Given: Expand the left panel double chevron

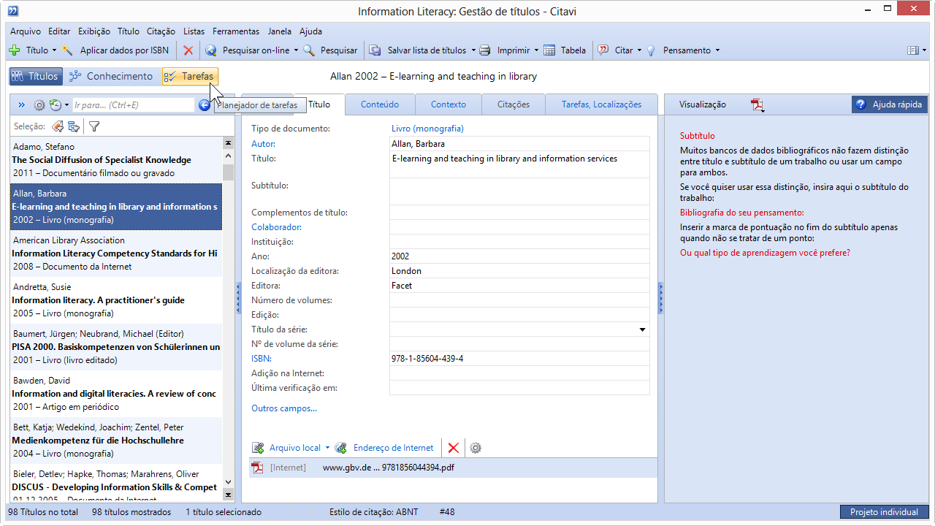Looking at the screenshot, I should (22, 105).
